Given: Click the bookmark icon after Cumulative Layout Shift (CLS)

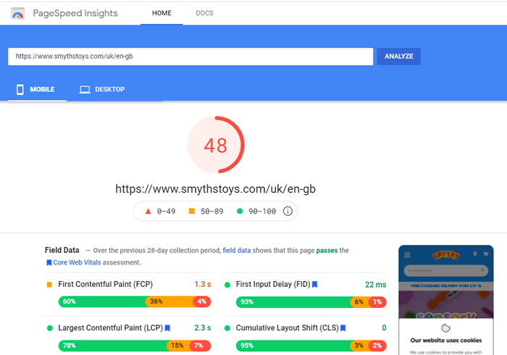Looking at the screenshot, I should click(x=343, y=328).
